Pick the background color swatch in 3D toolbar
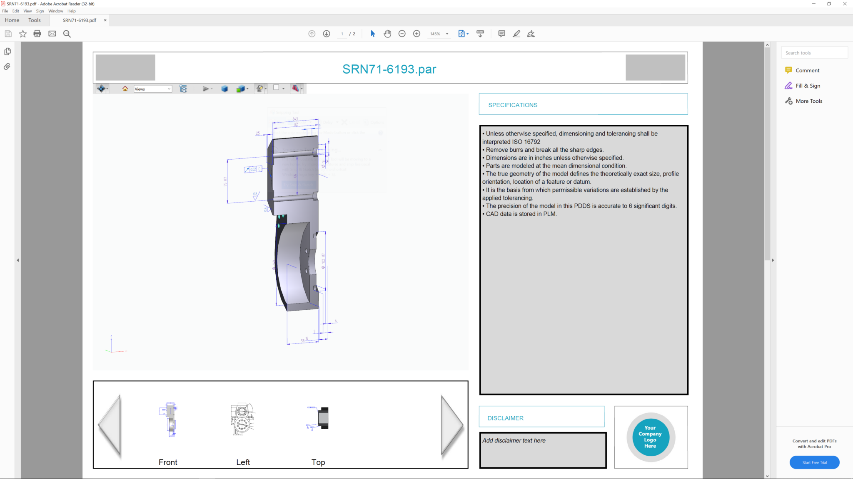The image size is (853, 479). 277,88
